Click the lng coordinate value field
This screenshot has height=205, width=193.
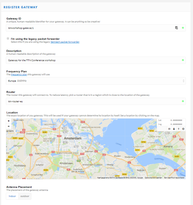pos(176,124)
